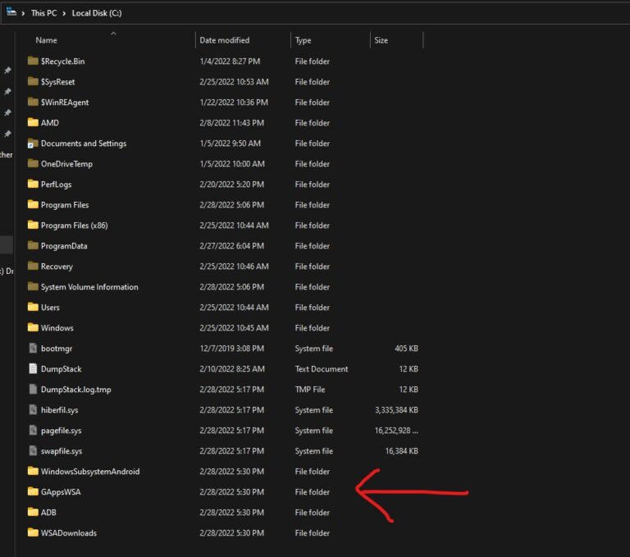This screenshot has width=630, height=557.
Task: Click the DumpStack text document icon
Action: tap(33, 368)
